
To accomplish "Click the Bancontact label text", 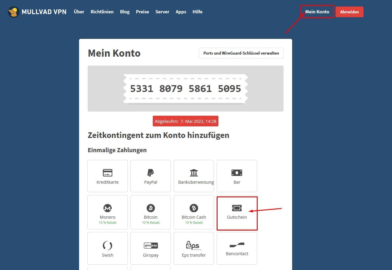I will [237, 254].
